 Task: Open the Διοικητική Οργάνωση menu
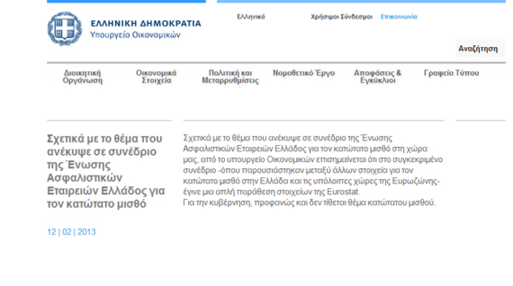[x=82, y=77]
